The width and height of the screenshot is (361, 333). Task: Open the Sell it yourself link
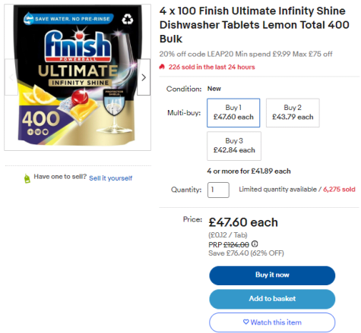110,178
